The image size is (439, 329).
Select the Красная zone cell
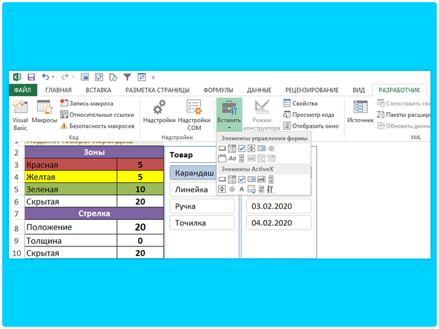click(71, 164)
